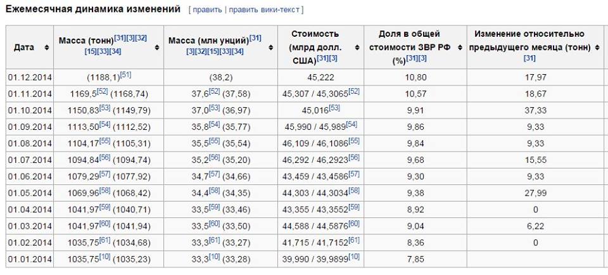
Task: Sort by Стоимость column arrows
Action: click(357, 48)
